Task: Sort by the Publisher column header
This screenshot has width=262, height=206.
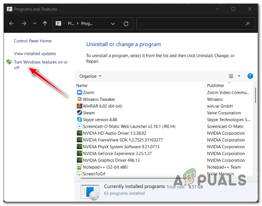Action: [x=215, y=85]
